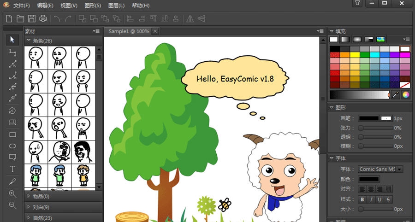
Task: Toggle Underline font style
Action: [x=380, y=199]
